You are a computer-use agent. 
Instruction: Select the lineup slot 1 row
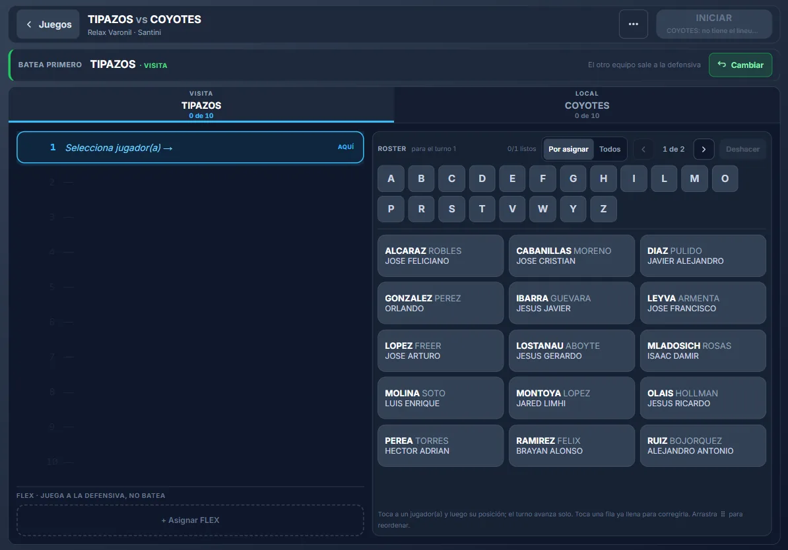coord(190,147)
